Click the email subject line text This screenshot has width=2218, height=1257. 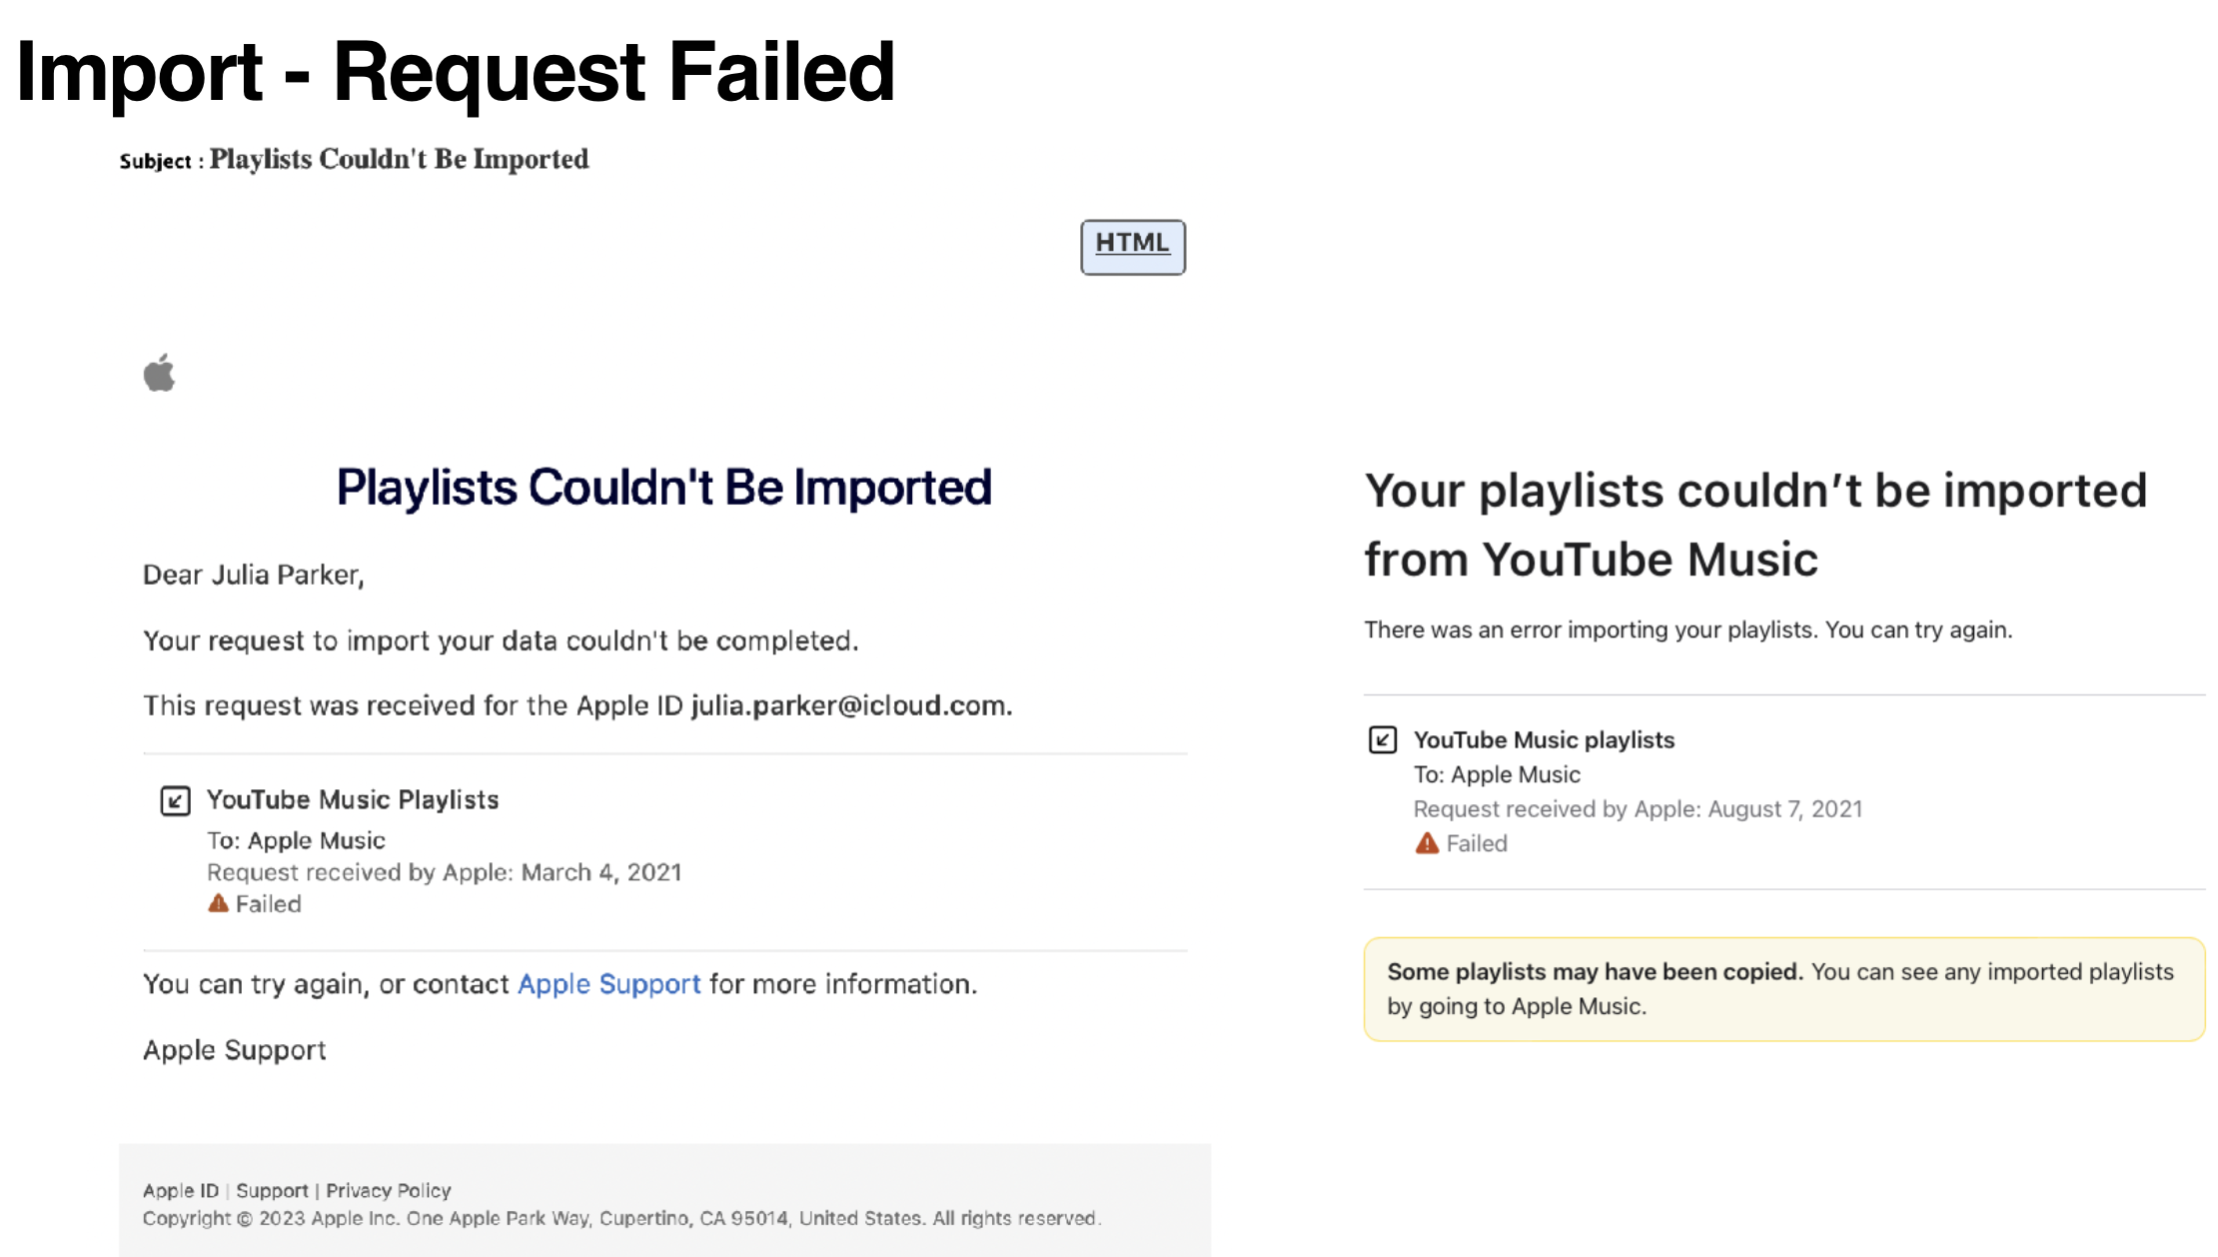[399, 160]
